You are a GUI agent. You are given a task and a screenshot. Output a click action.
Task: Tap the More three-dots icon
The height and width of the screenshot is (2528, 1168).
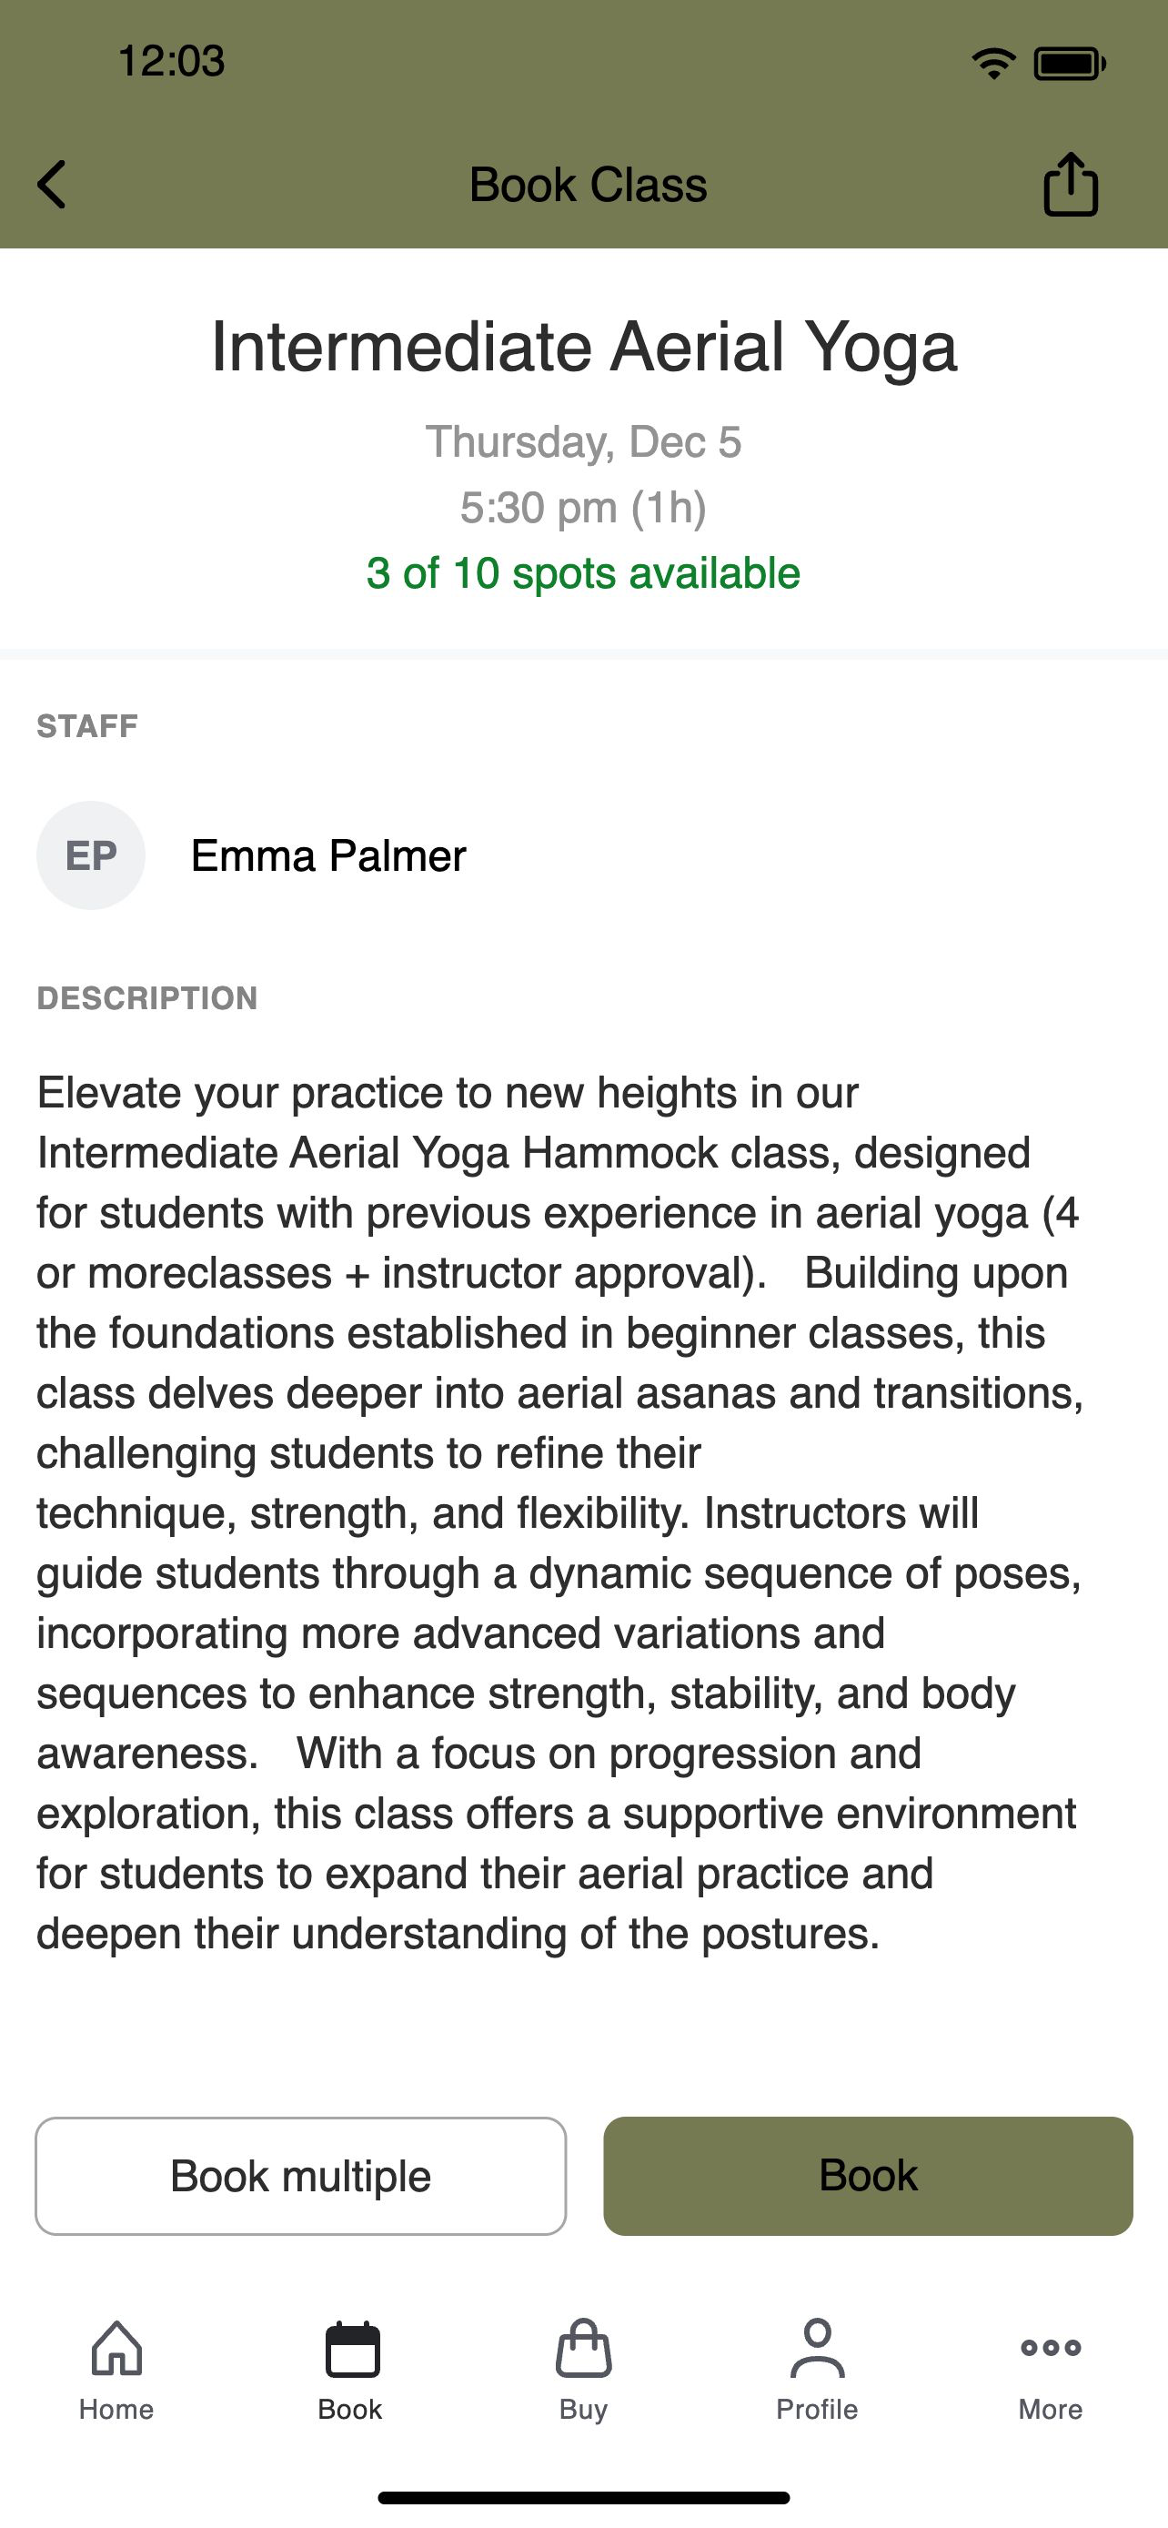pos(1051,2348)
